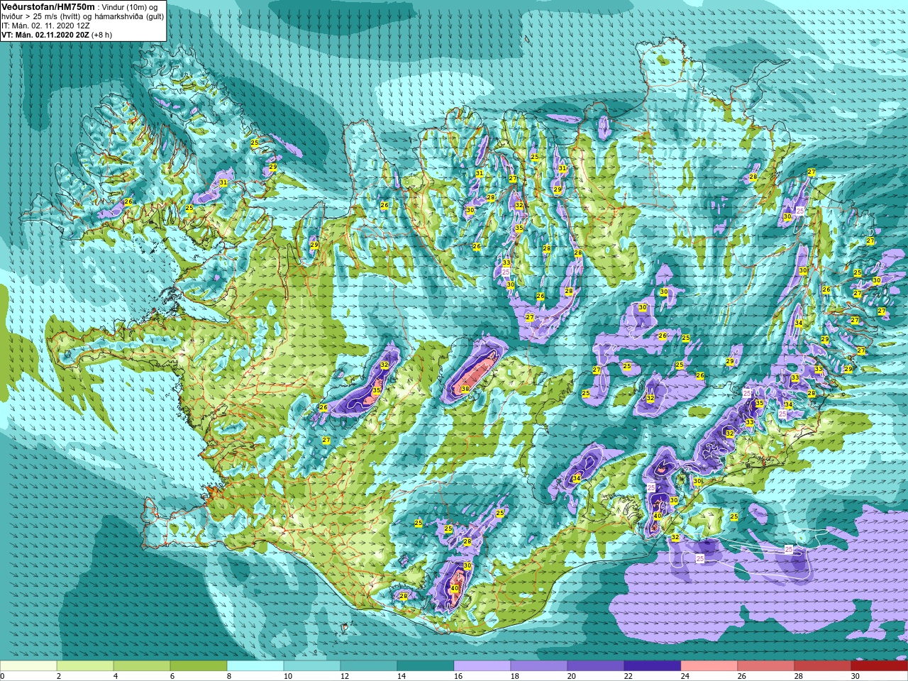Viewport: 908px width, 681px height.
Task: Click the legend scale number 22
Action: point(629,676)
